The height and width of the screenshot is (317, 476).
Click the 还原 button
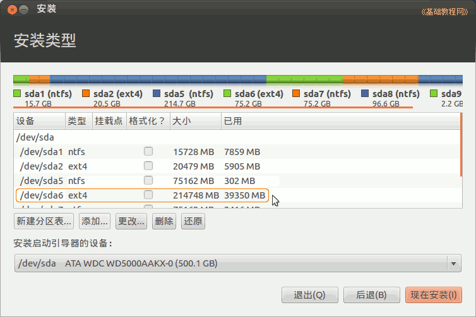pos(193,221)
